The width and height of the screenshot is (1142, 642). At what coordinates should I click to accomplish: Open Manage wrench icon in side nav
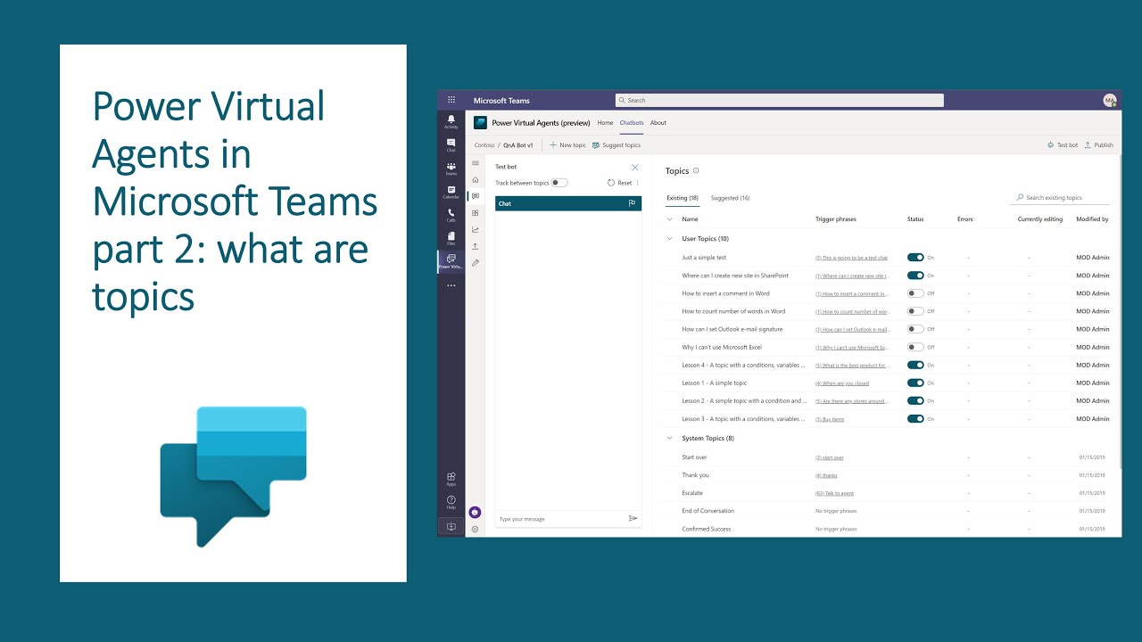coord(476,262)
